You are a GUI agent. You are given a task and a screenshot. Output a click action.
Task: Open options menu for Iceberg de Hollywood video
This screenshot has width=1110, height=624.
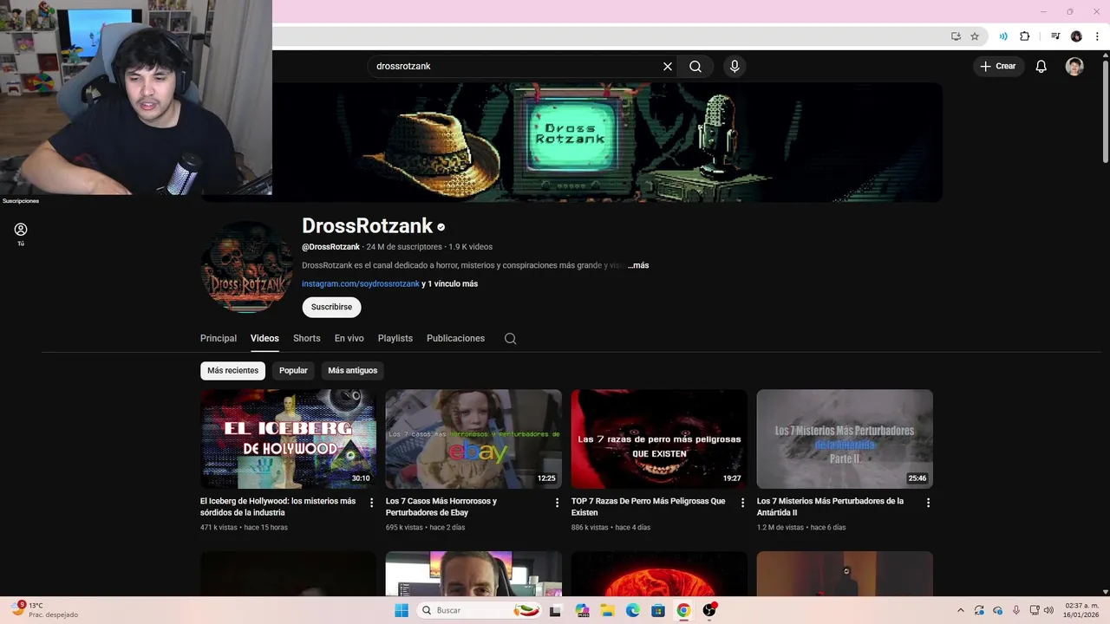[x=372, y=503]
